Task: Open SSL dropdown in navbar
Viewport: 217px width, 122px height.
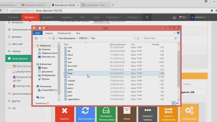Action: tap(83, 17)
